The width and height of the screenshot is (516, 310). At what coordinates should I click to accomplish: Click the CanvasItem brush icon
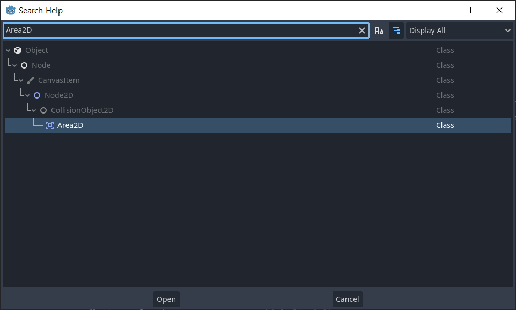pos(31,80)
